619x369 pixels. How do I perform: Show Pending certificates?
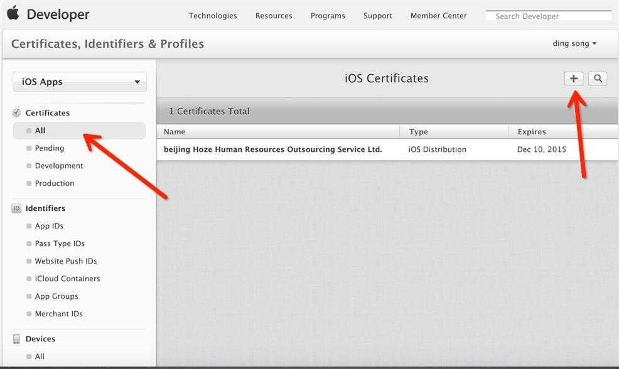pos(50,148)
